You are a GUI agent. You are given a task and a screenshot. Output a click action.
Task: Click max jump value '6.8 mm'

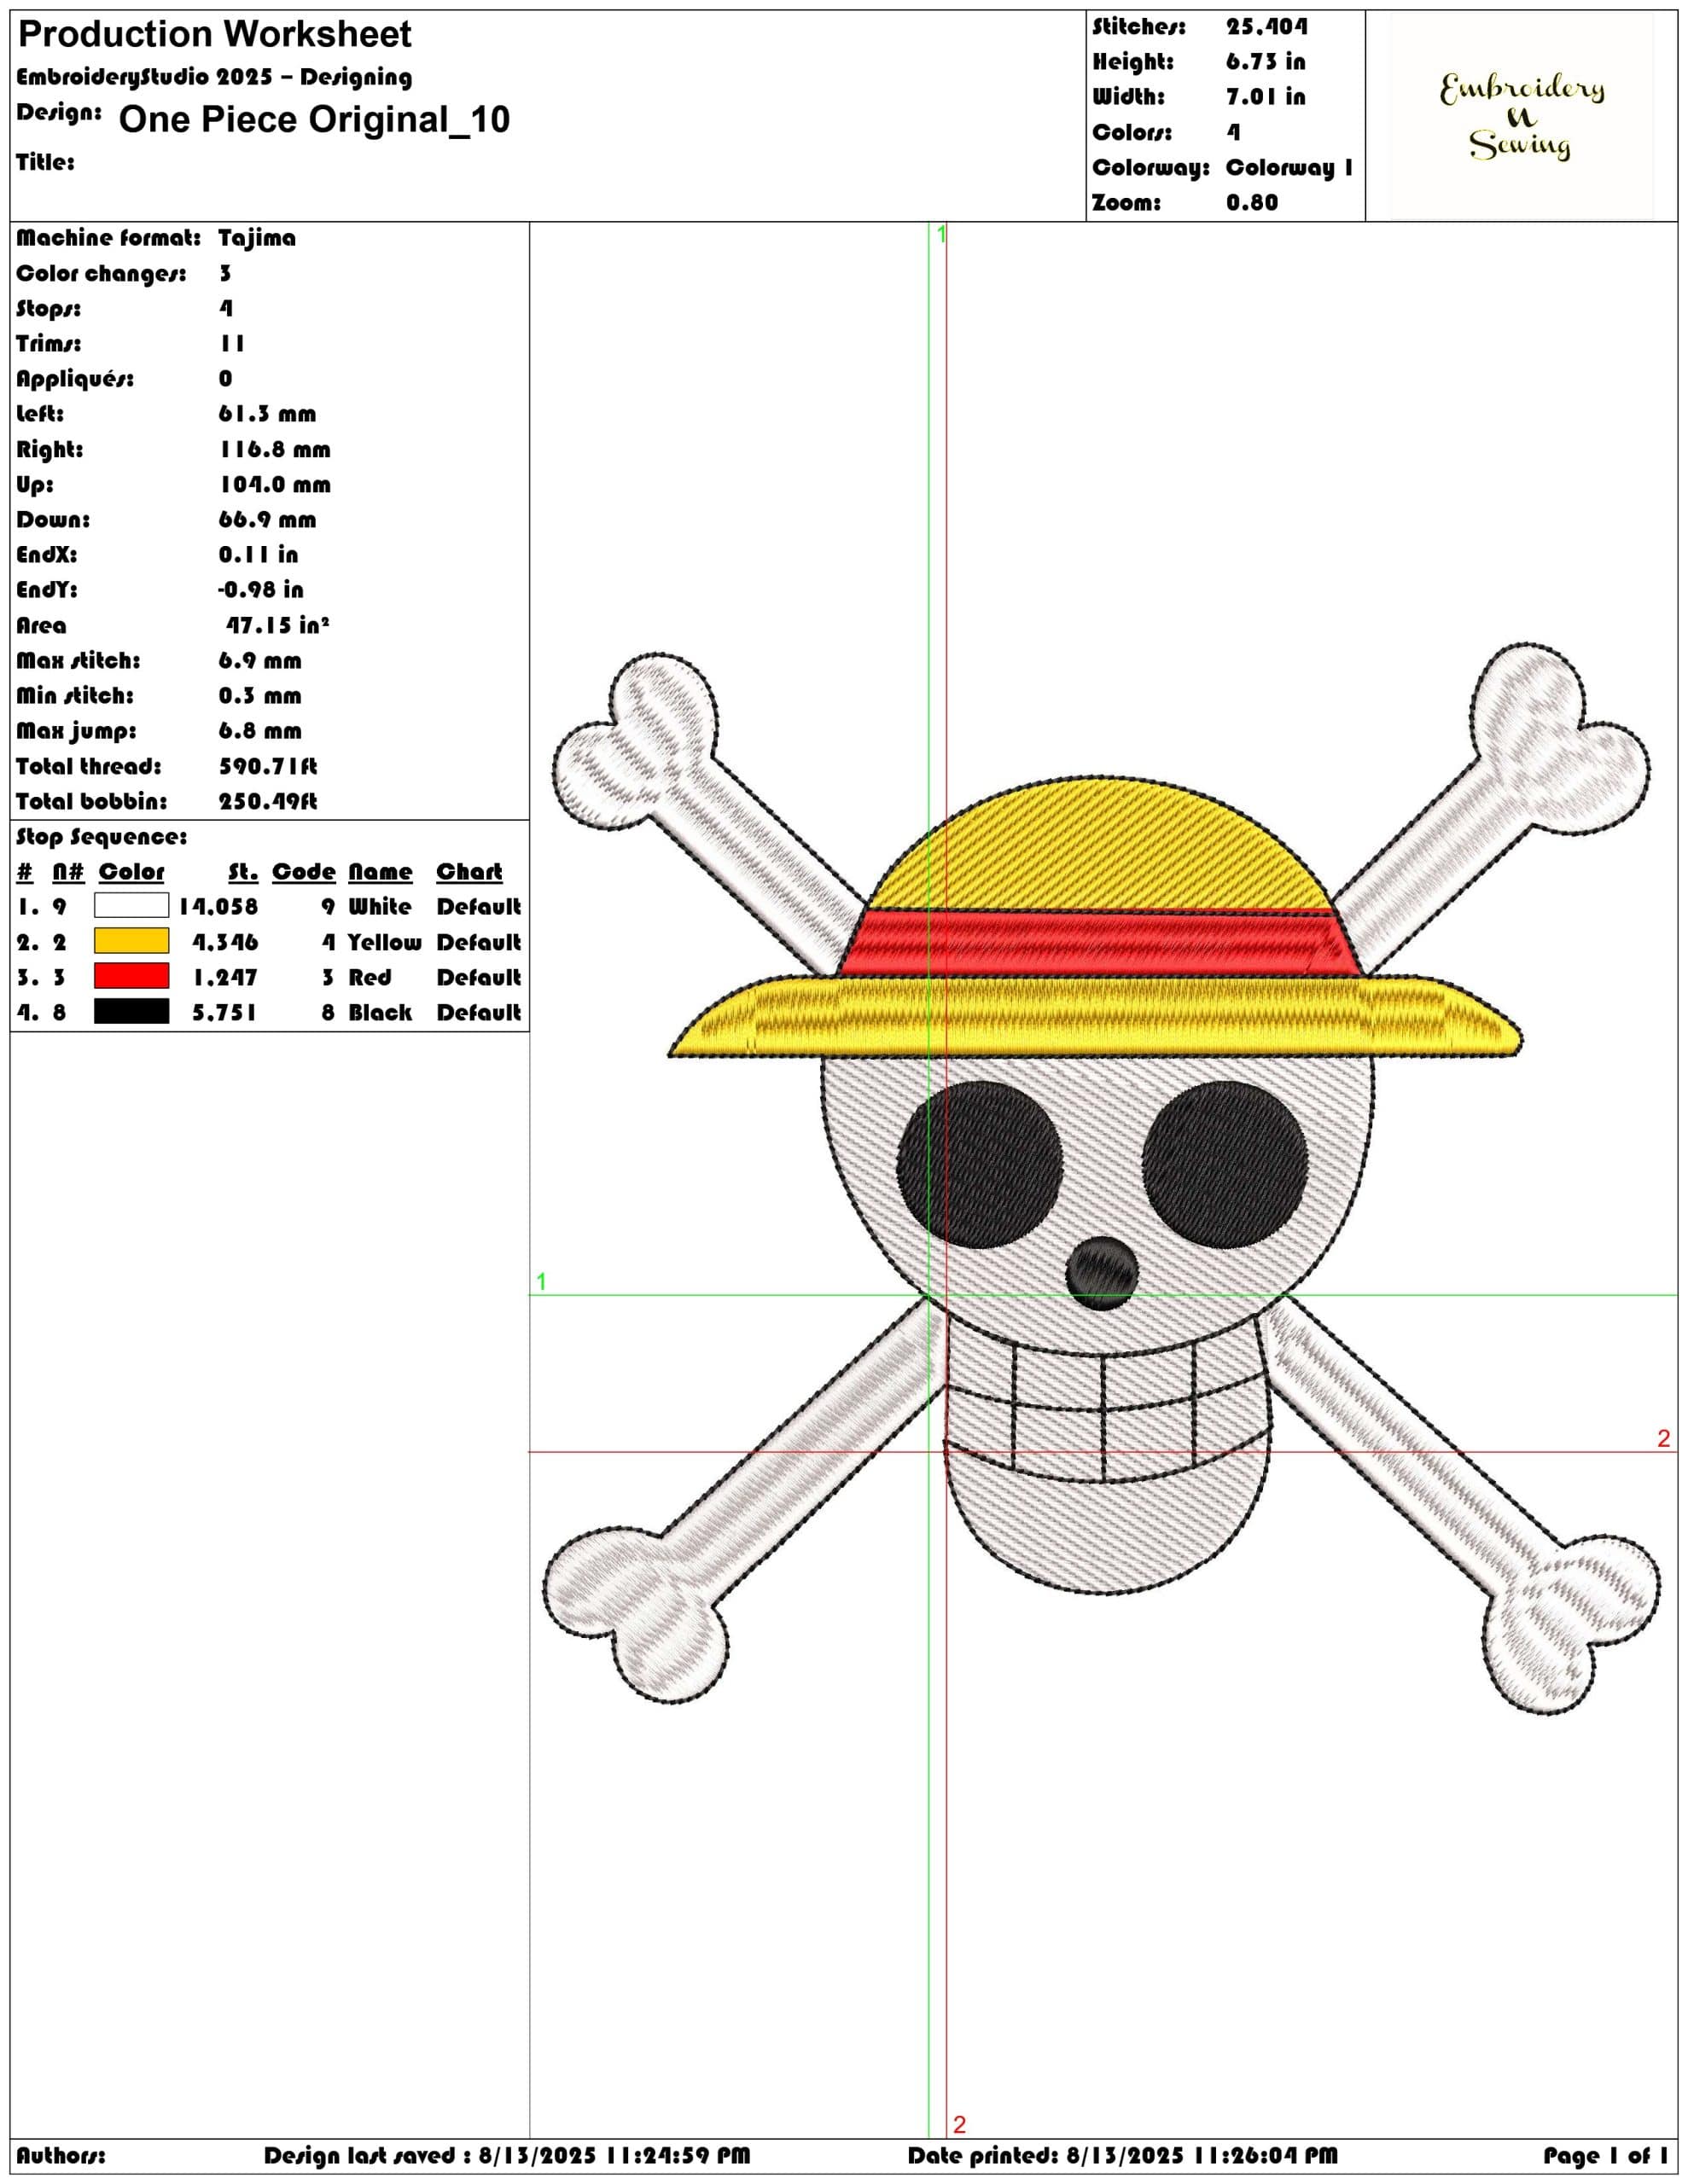pyautogui.click(x=260, y=731)
